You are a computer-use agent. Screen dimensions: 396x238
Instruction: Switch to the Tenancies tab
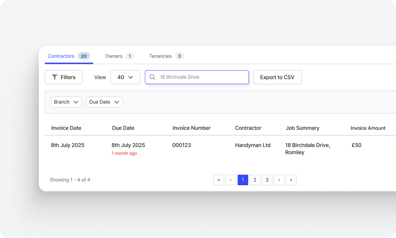coord(160,56)
